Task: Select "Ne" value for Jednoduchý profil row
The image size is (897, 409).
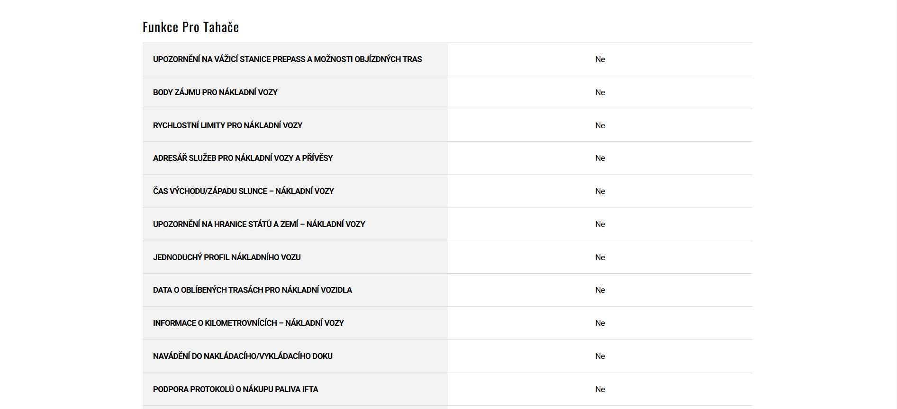Action: coord(600,257)
